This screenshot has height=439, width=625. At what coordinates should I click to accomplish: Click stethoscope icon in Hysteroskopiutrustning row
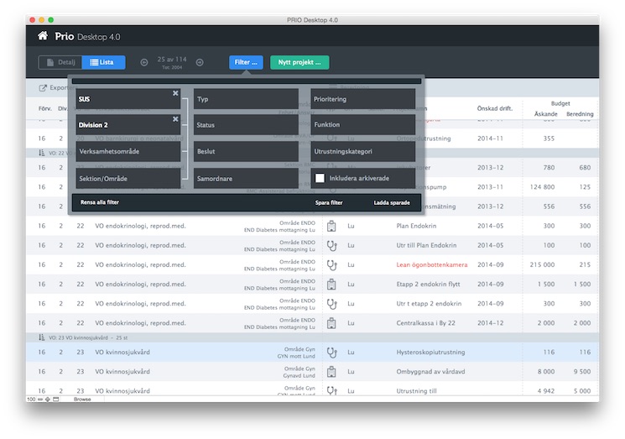pos(331,353)
